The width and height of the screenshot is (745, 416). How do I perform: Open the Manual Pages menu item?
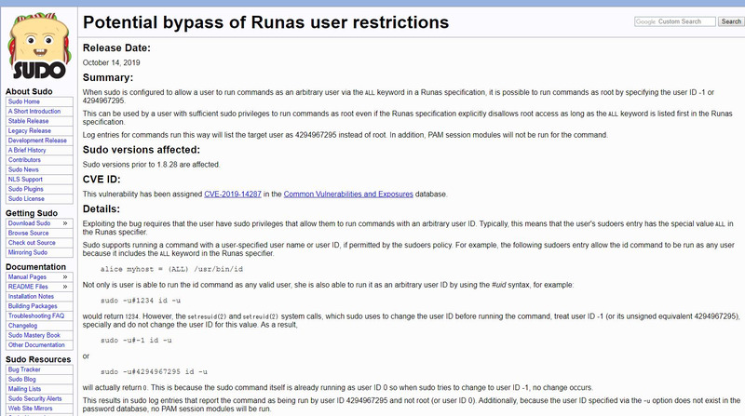28,276
